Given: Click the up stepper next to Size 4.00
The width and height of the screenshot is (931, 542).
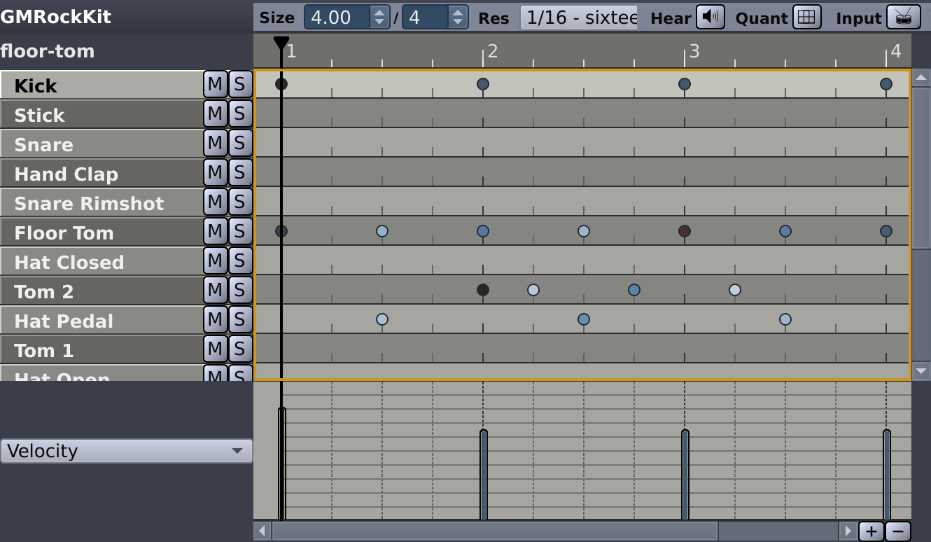Looking at the screenshot, I should (x=379, y=13).
